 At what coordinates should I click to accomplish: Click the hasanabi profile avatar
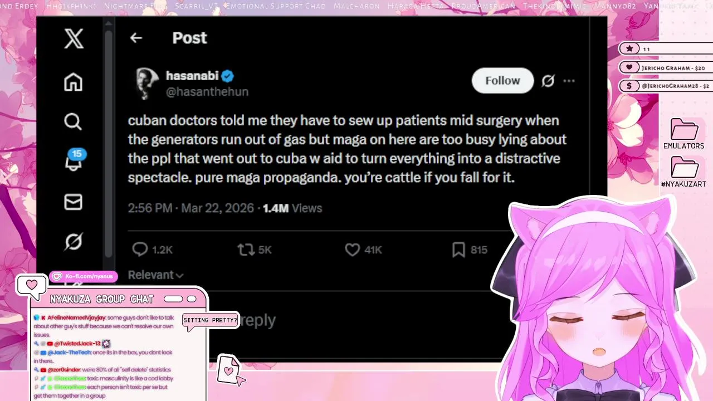pos(146,84)
